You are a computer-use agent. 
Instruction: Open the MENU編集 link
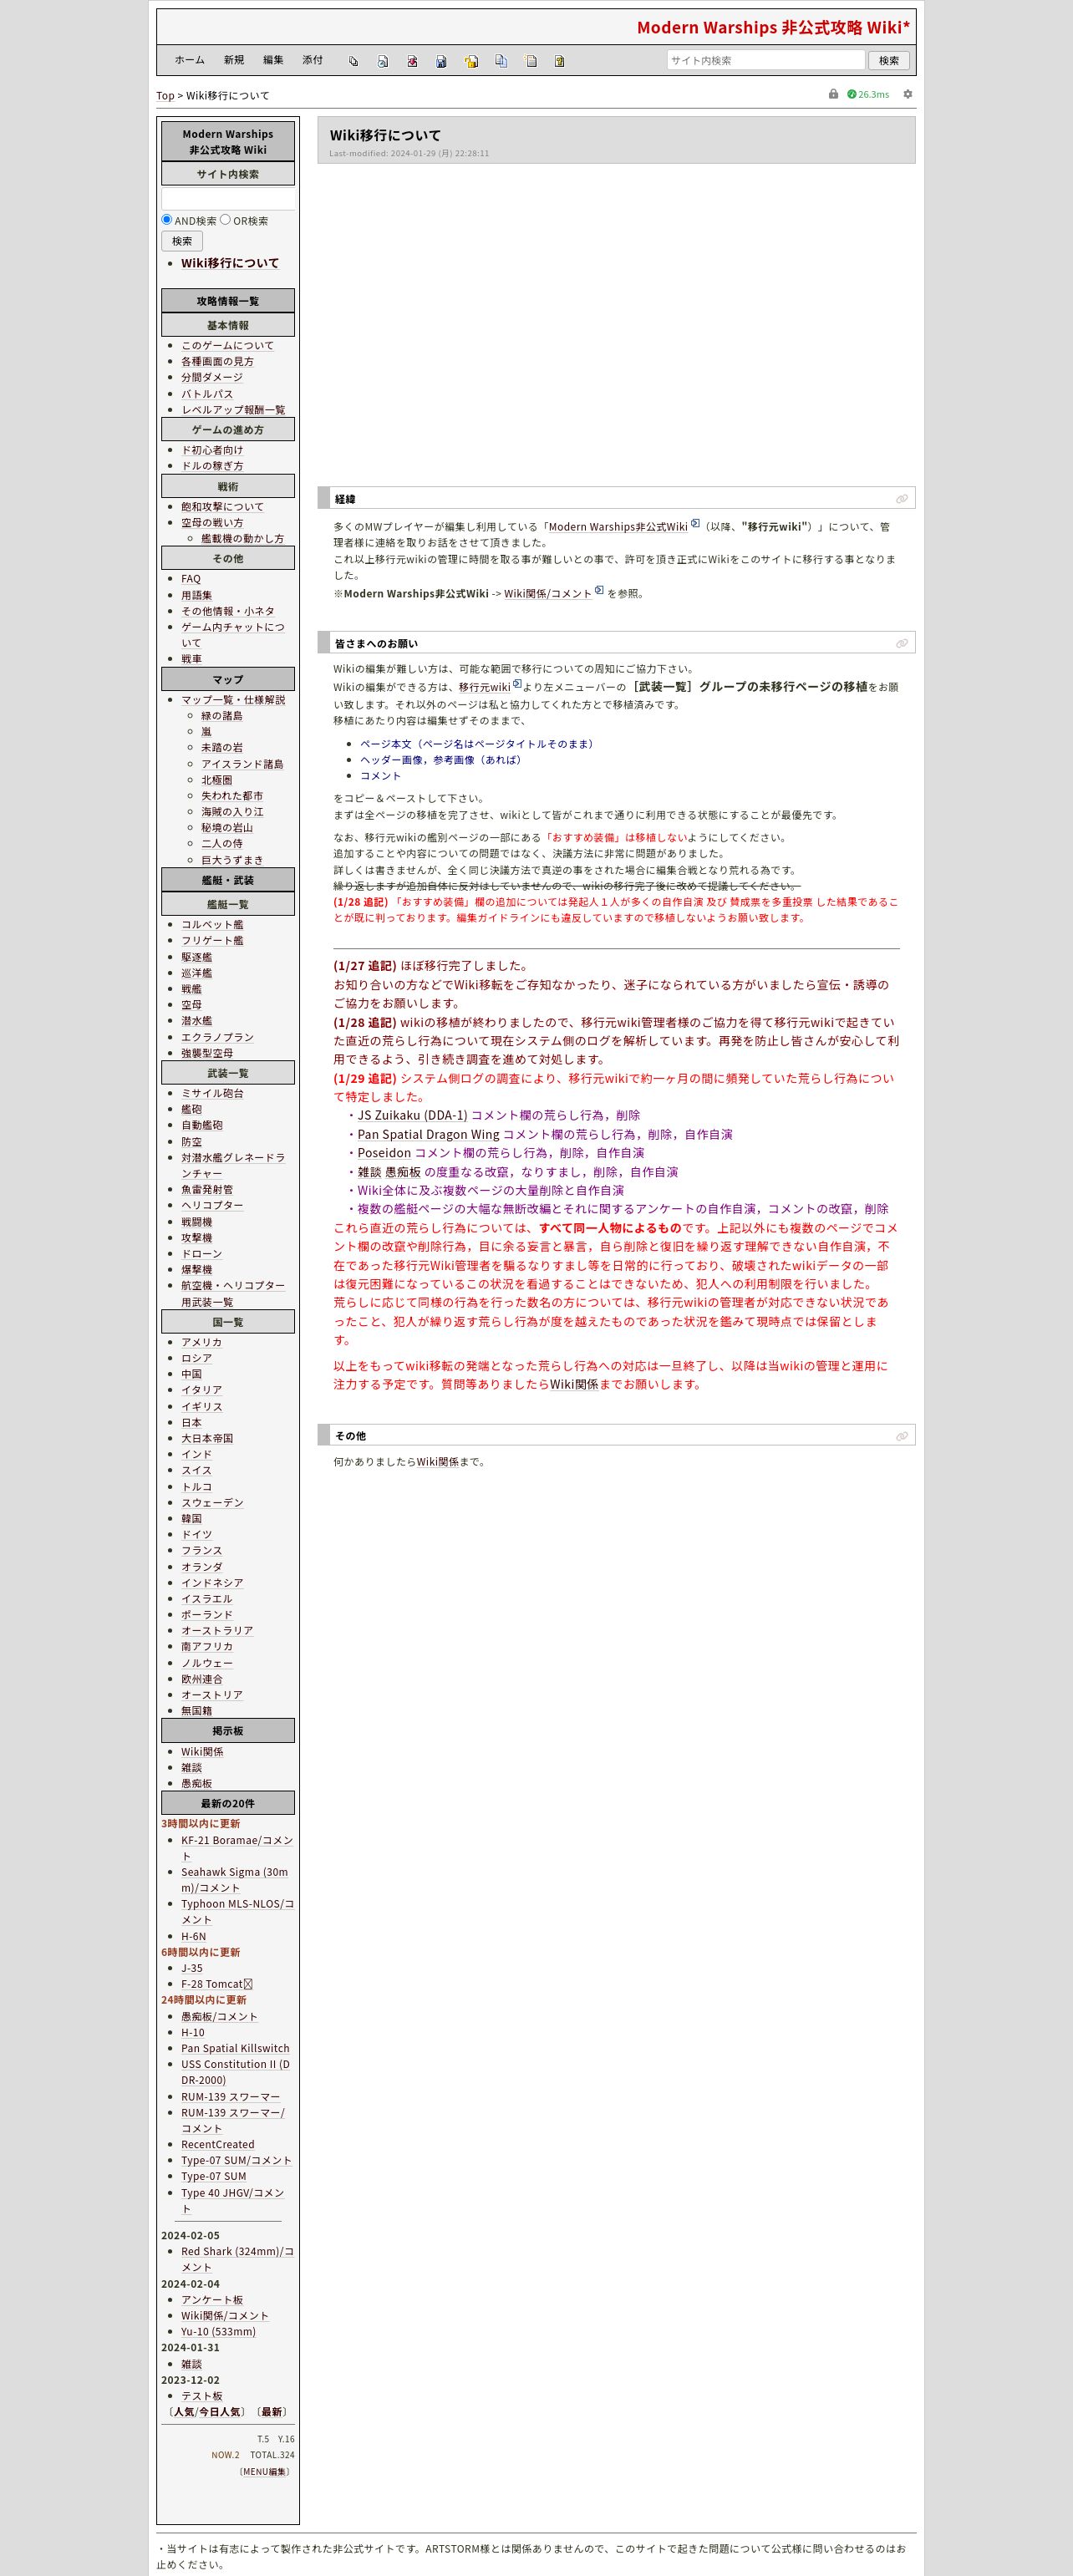click(265, 2471)
